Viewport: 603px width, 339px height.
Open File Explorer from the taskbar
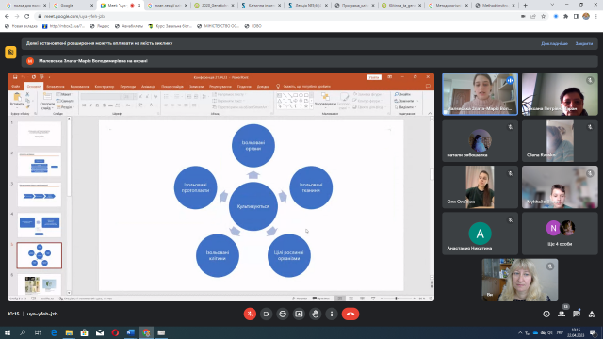click(x=69, y=332)
